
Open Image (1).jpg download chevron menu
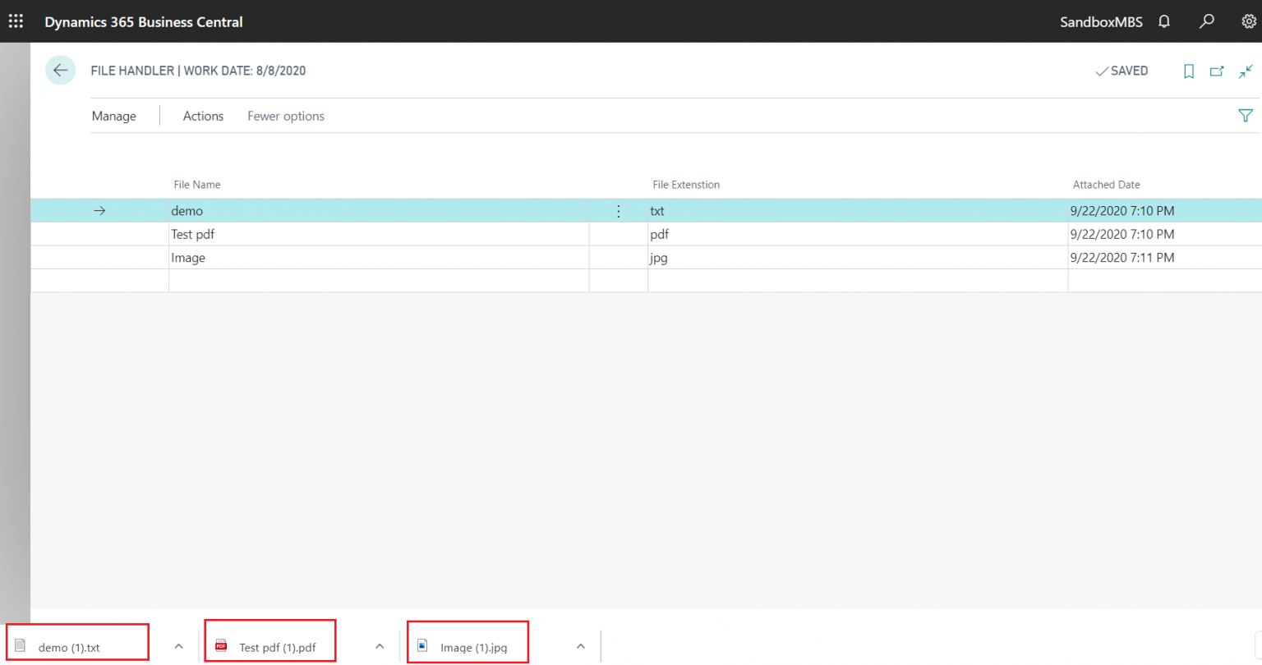(580, 646)
